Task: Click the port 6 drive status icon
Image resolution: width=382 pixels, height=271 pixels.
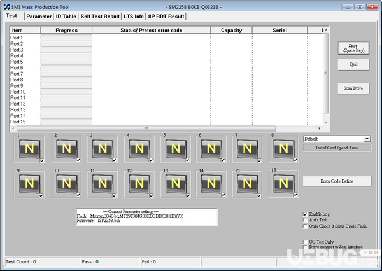Action: (211, 149)
